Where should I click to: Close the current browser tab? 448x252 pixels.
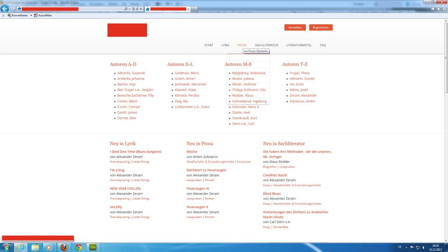pyautogui.click(x=189, y=9)
